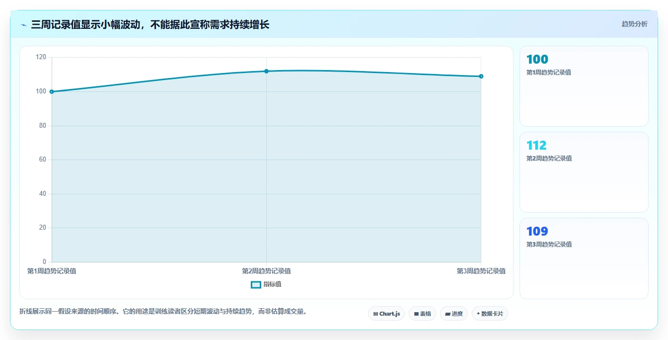Click the 第2周趋势记录值 x-axis label
Image resolution: width=668 pixels, height=340 pixels.
266,271
